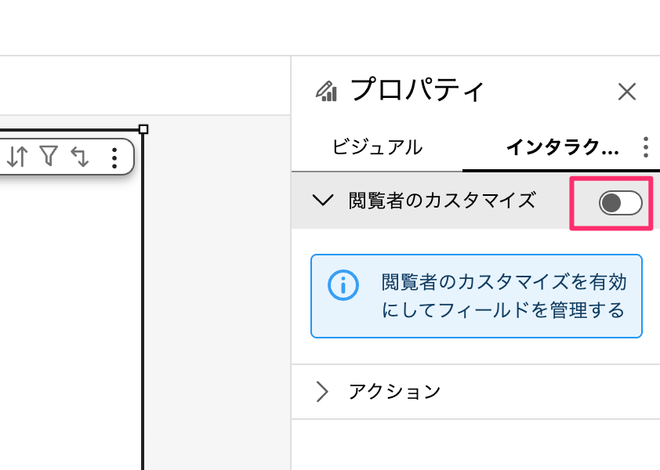
Task: Click the 閲覧者のカスタマイズを有効にして info message text
Action: click(x=503, y=296)
